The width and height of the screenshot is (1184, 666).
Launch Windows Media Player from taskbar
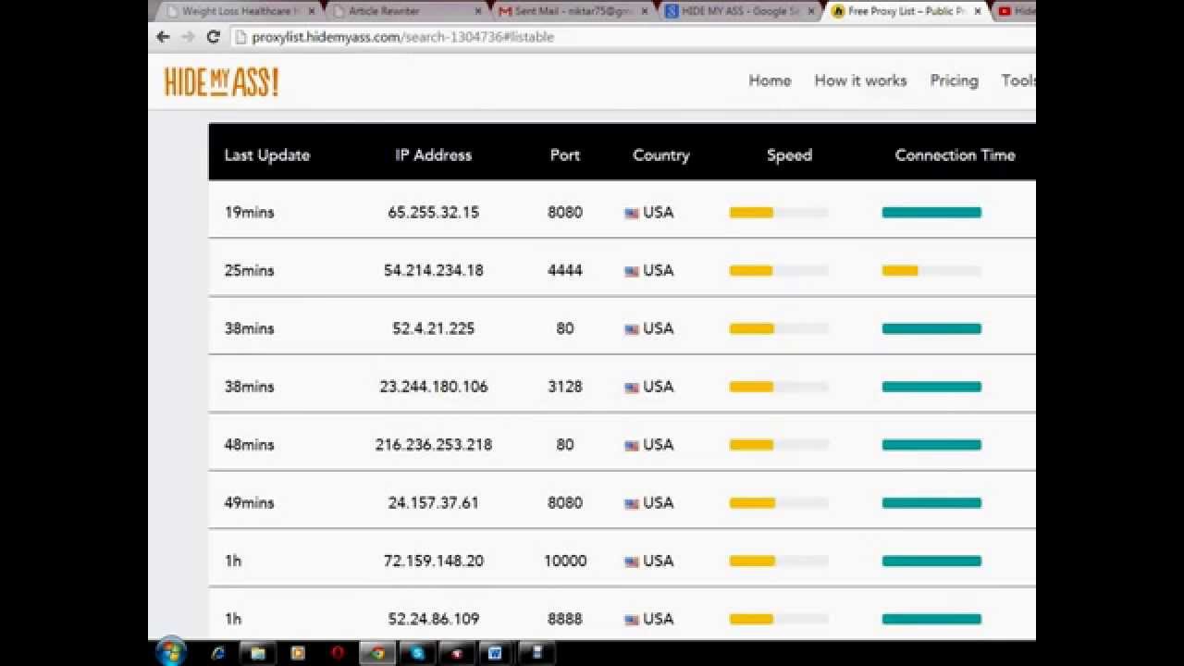[x=298, y=653]
